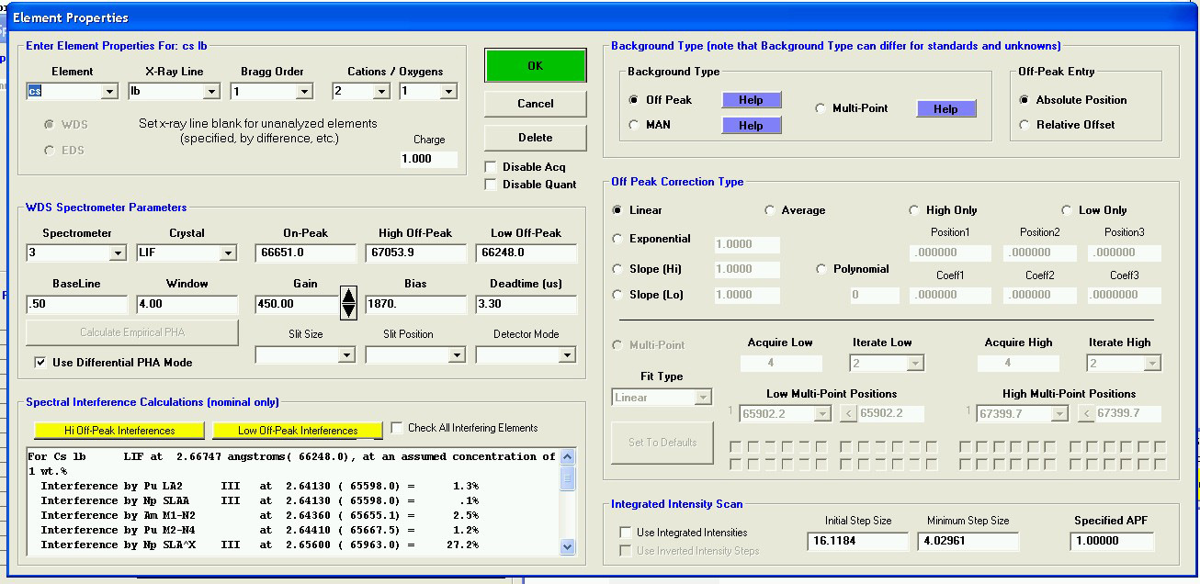Image resolution: width=1200 pixels, height=584 pixels.
Task: Select the MAN background type
Action: coord(634,125)
